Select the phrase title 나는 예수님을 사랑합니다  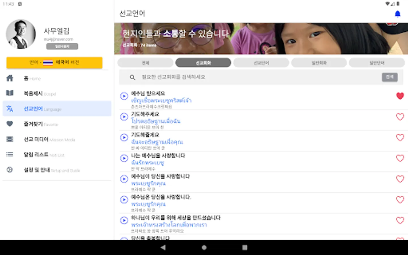click(x=158, y=156)
